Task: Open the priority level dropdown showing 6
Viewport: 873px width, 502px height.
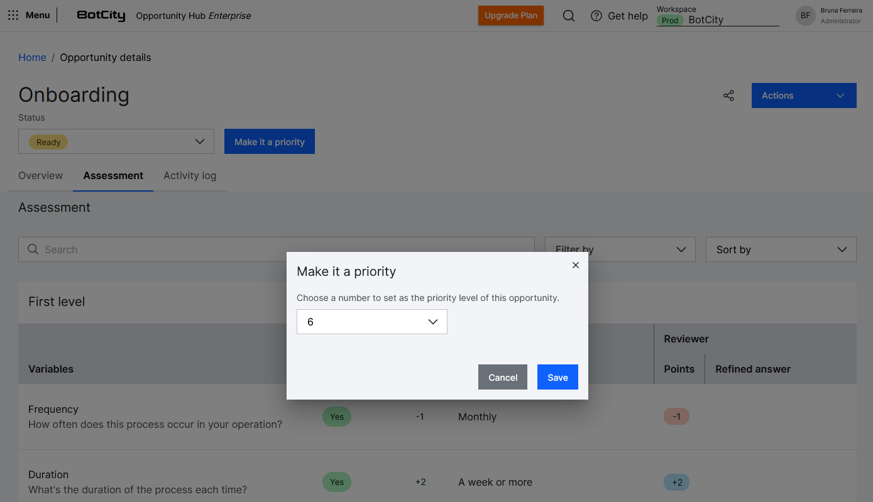Action: click(371, 322)
